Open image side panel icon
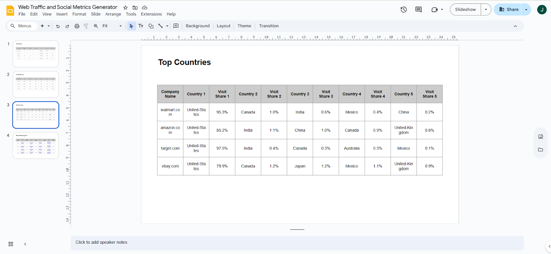 click(x=541, y=136)
